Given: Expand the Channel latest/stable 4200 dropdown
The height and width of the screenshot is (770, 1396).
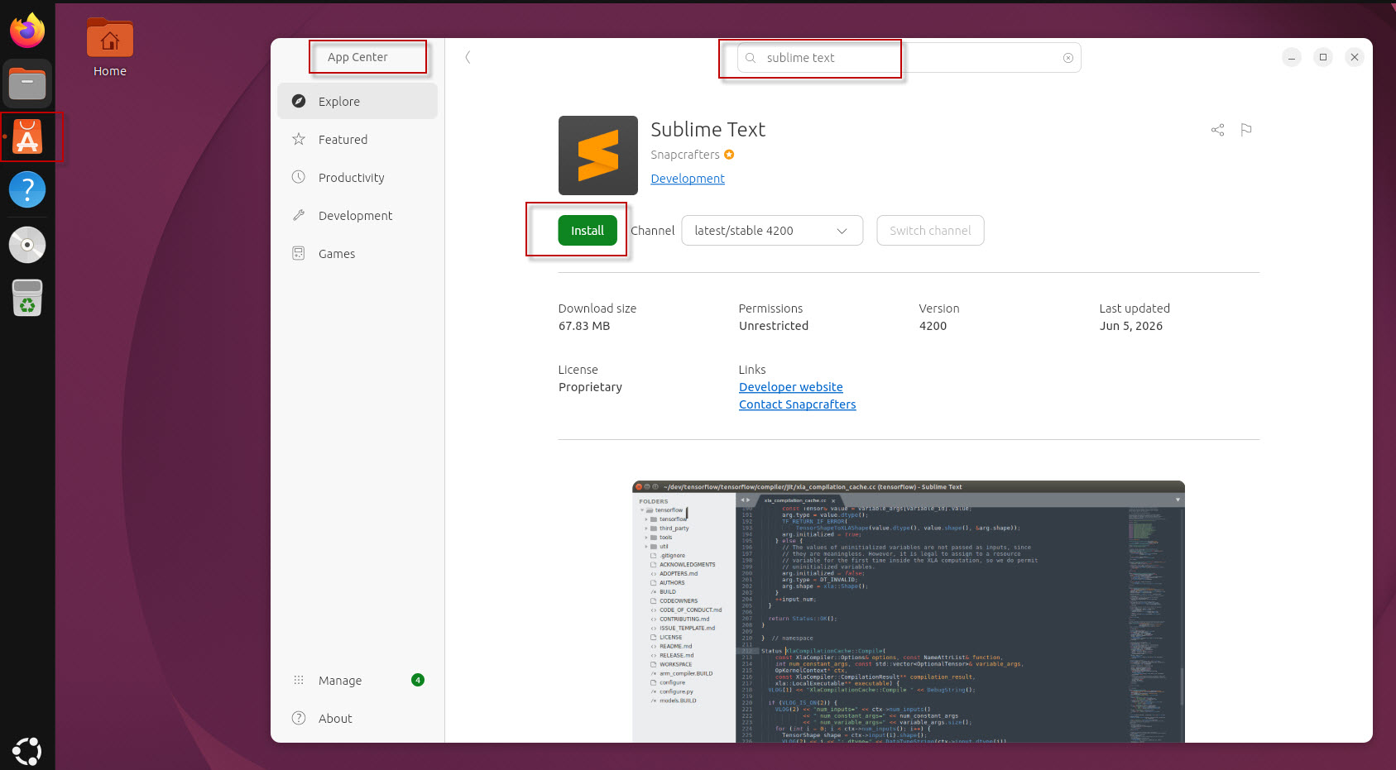Looking at the screenshot, I should click(x=772, y=231).
